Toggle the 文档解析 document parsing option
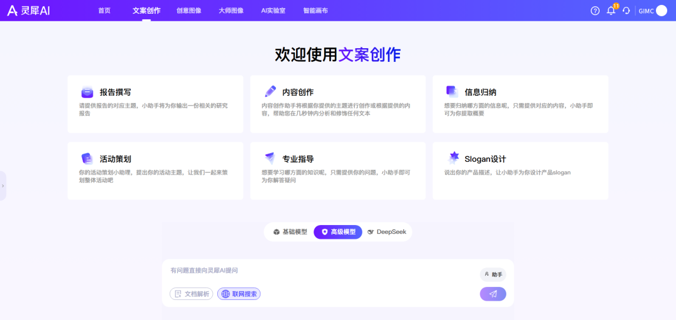Screen dimensions: 676x320 tap(192, 294)
